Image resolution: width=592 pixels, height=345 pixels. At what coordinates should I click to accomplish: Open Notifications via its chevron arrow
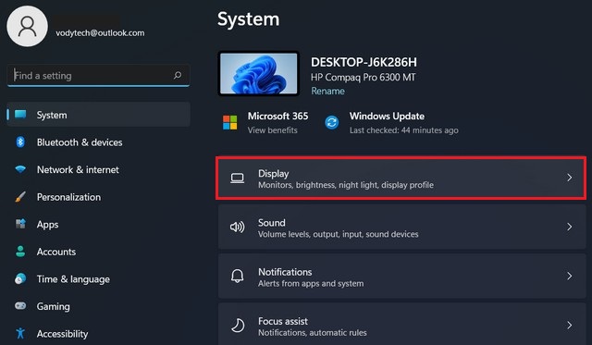(570, 276)
